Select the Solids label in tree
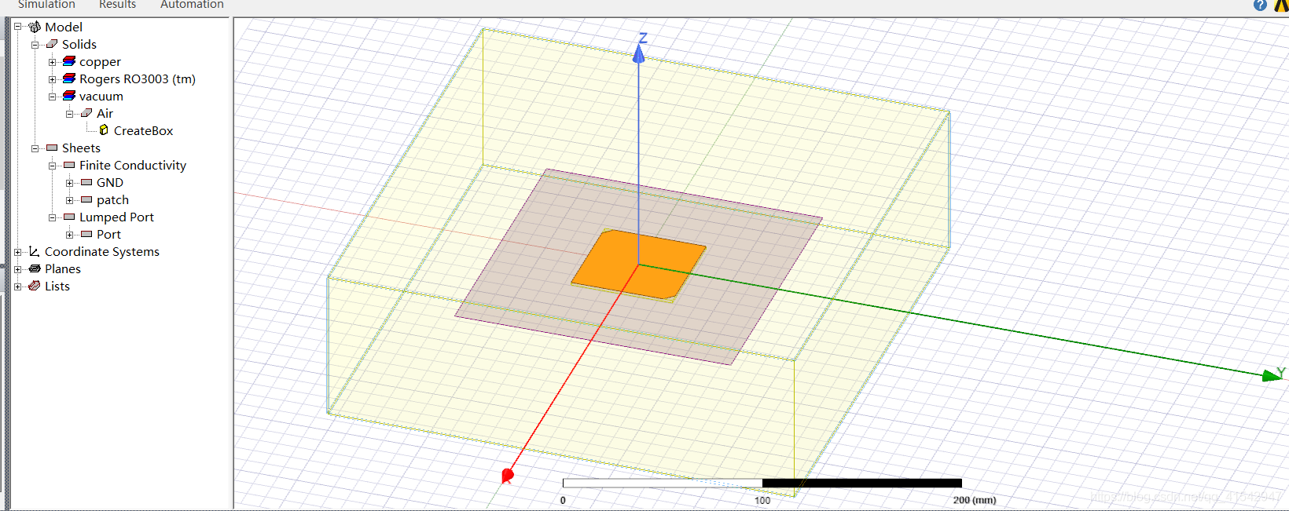 coord(79,44)
